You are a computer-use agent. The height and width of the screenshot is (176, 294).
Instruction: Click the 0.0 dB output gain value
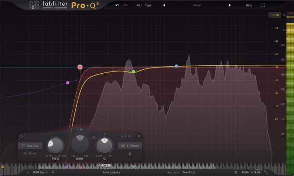256,172
